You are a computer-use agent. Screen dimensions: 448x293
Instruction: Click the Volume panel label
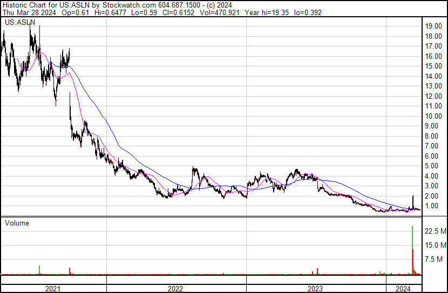17,223
